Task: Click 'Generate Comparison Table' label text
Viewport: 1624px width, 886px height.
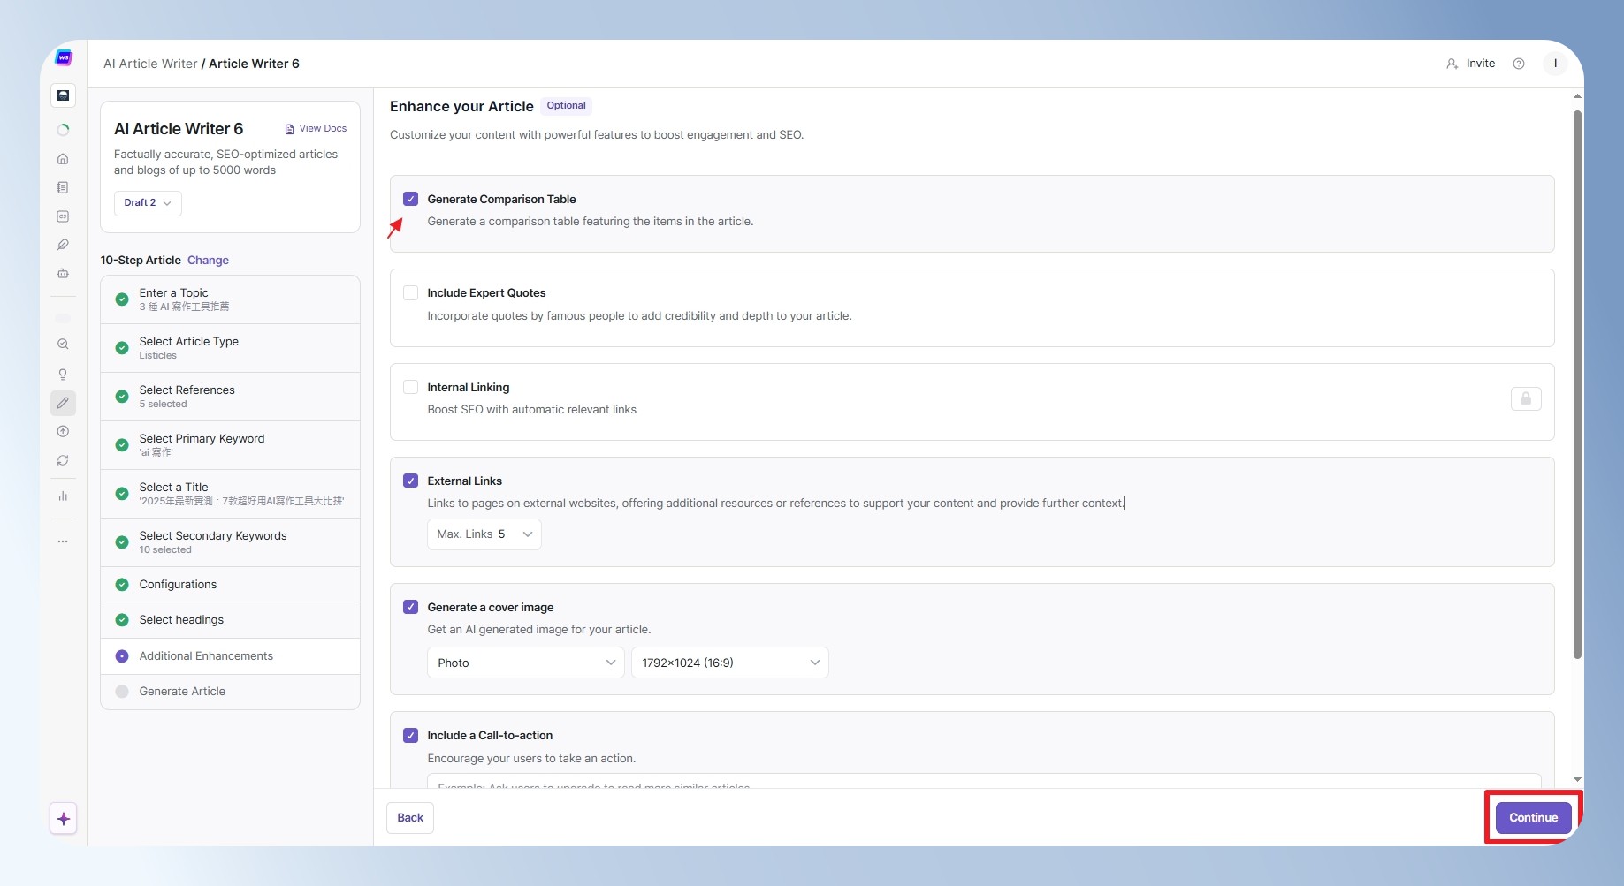Action: pyautogui.click(x=501, y=200)
